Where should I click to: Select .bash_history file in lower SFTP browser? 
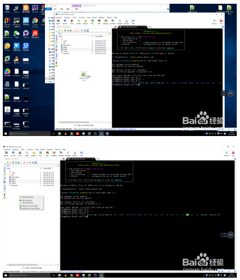coord(15,177)
